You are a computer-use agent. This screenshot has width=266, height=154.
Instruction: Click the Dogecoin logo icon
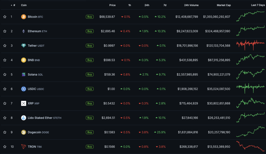[x=24, y=132]
